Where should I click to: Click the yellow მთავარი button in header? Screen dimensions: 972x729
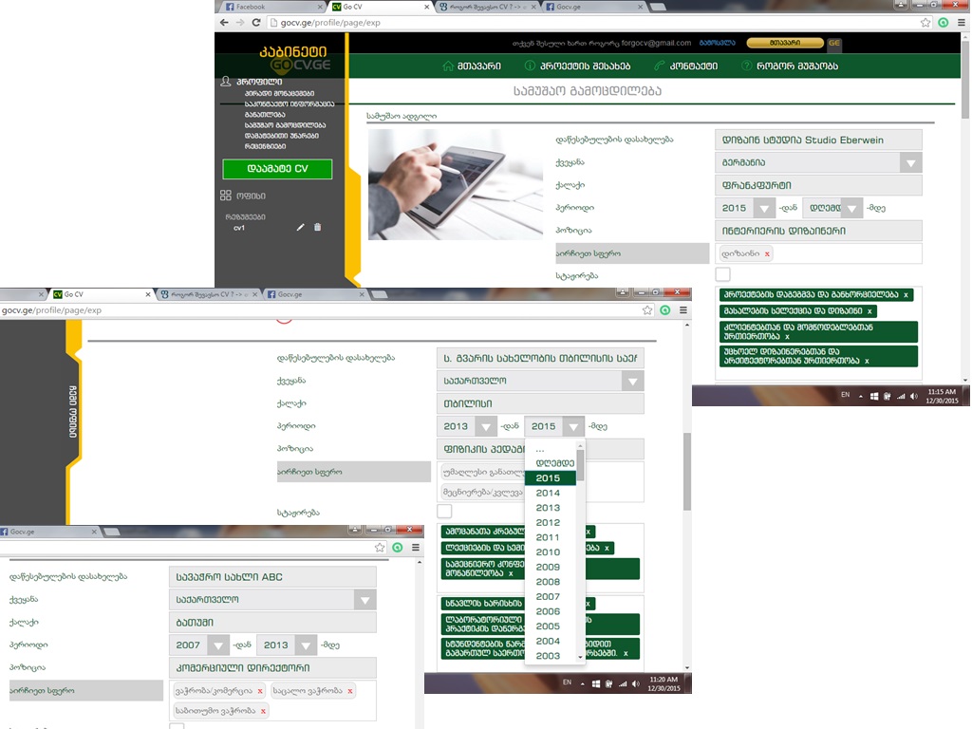785,43
